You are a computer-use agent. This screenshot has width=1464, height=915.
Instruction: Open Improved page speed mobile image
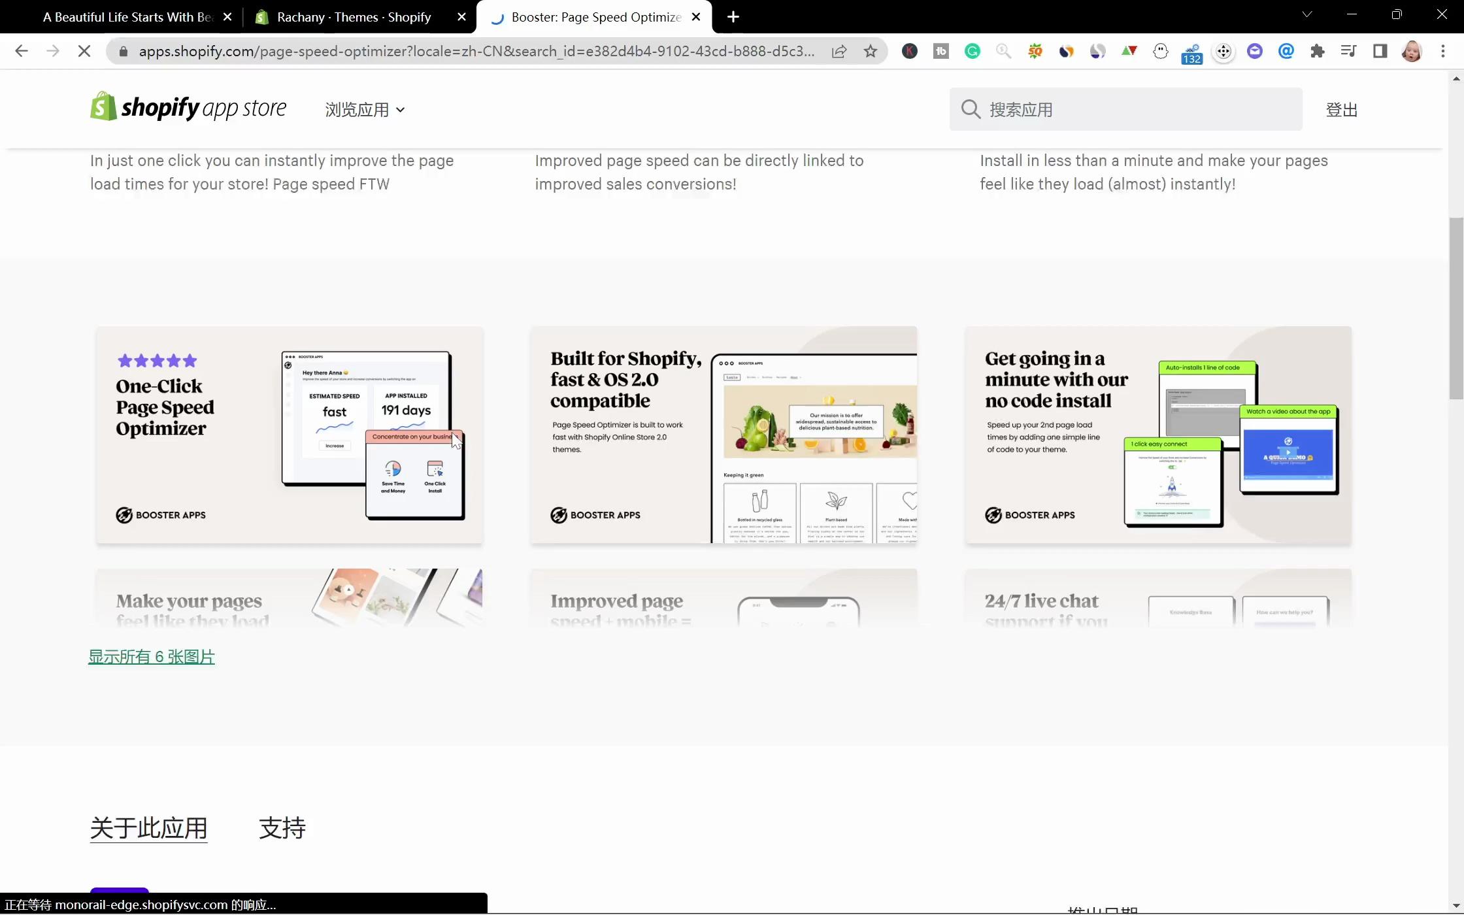[x=724, y=597]
